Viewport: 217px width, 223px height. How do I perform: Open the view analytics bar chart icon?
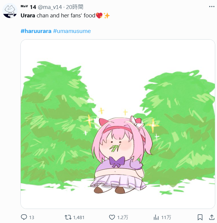[156, 217]
